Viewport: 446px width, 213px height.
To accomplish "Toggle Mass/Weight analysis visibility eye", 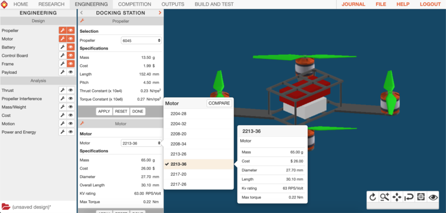I will 71,107.
